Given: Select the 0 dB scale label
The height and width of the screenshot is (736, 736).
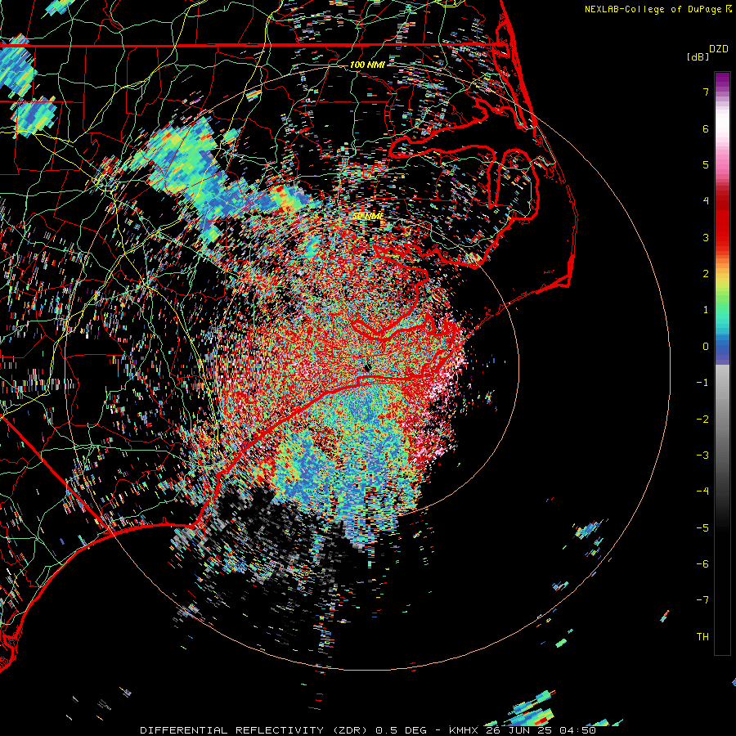Looking at the screenshot, I should [x=706, y=347].
